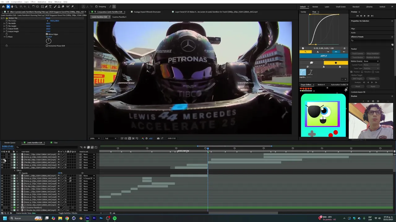Select the Brush tool
This screenshot has height=222, width=396.
tap(55, 6)
